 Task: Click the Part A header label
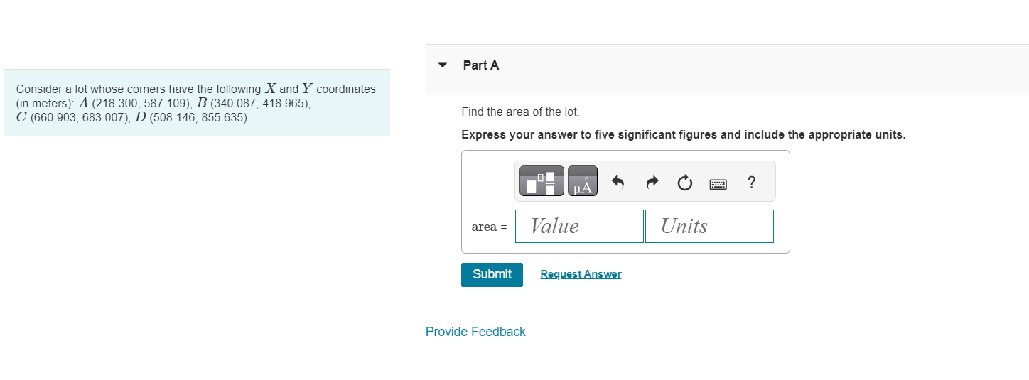(x=481, y=65)
